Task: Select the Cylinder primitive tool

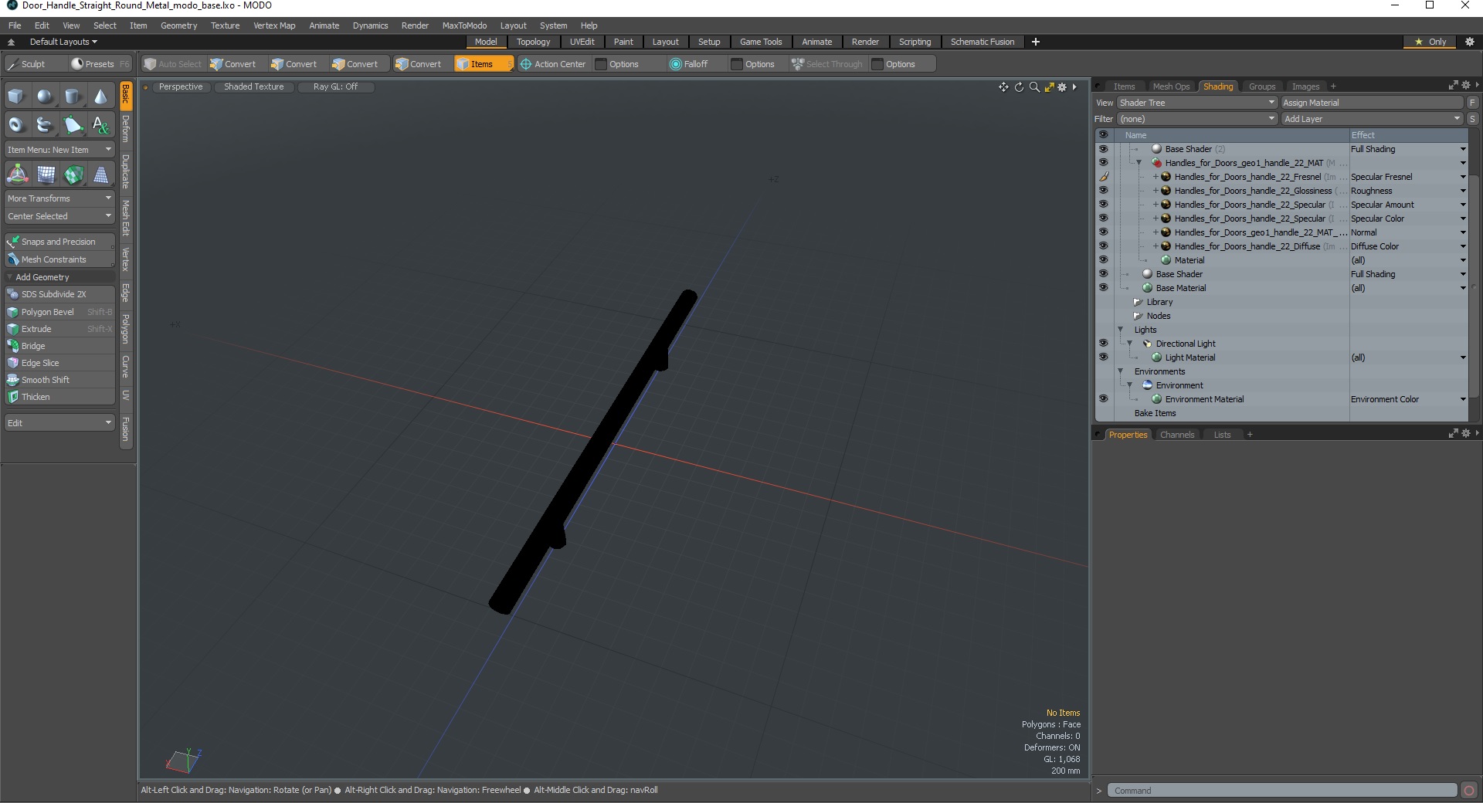Action: coord(73,97)
